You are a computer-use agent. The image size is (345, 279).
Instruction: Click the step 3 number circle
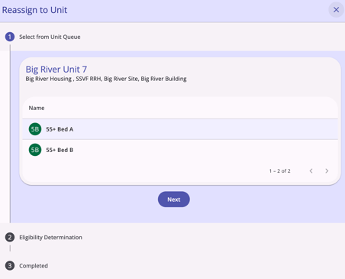(x=10, y=266)
